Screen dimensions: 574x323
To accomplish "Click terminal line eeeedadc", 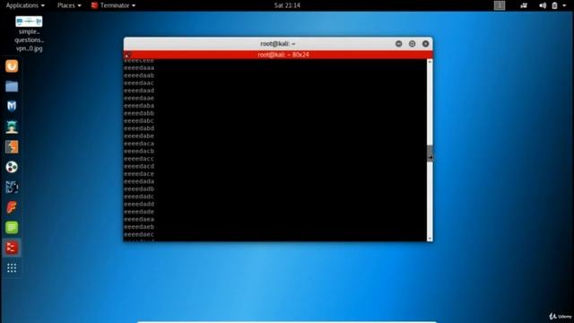I will click(x=139, y=196).
